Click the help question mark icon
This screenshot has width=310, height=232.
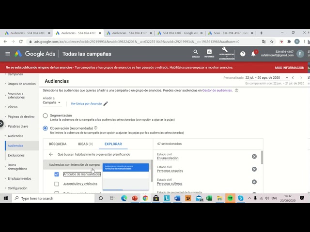click(243, 54)
